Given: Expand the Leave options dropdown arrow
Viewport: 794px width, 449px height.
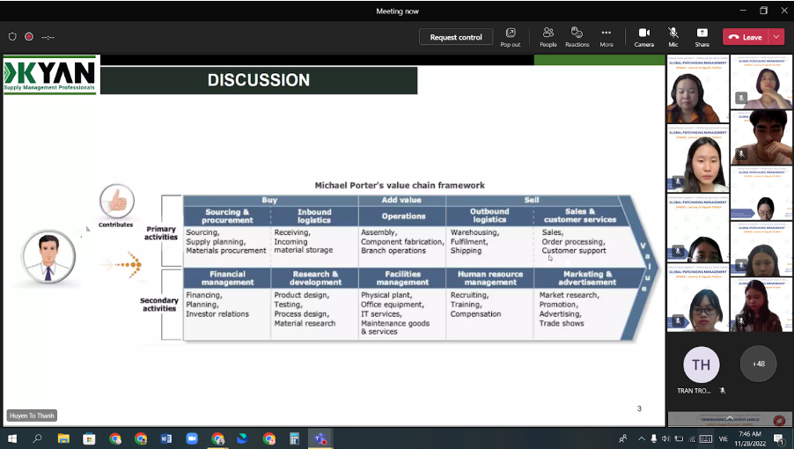Looking at the screenshot, I should point(776,37).
